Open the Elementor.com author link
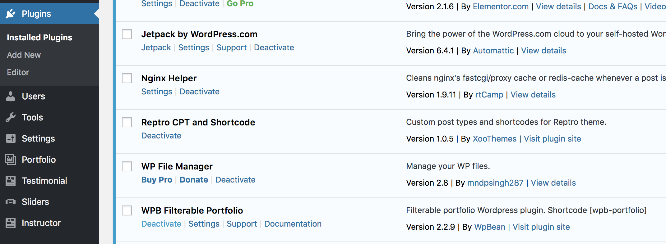Screen dimensions: 666x244 pos(501,7)
